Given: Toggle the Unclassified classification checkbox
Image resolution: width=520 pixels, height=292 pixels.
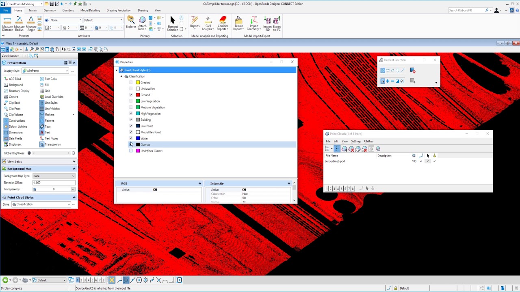Looking at the screenshot, I should (131, 89).
